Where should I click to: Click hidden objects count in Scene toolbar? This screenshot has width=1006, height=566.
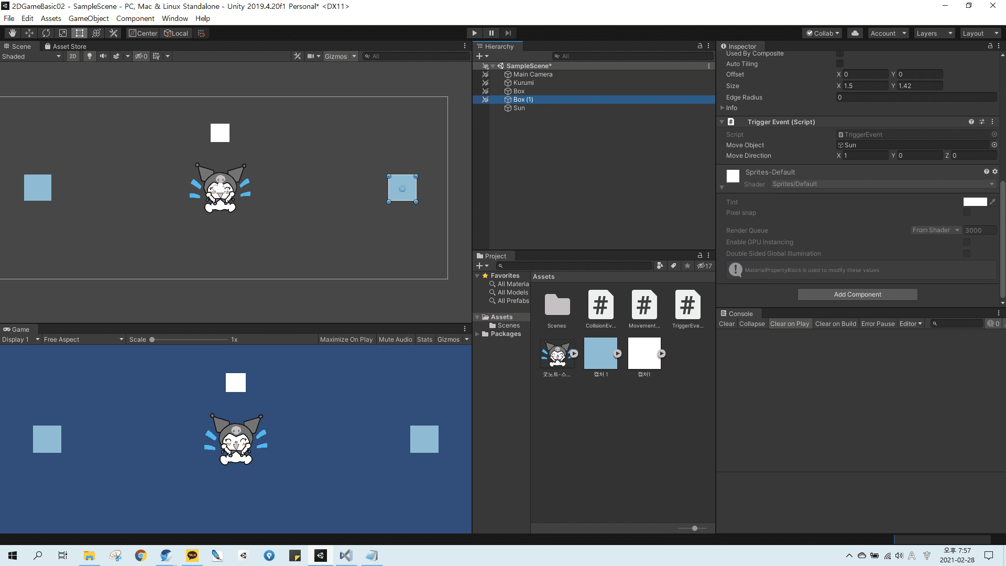coord(141,56)
